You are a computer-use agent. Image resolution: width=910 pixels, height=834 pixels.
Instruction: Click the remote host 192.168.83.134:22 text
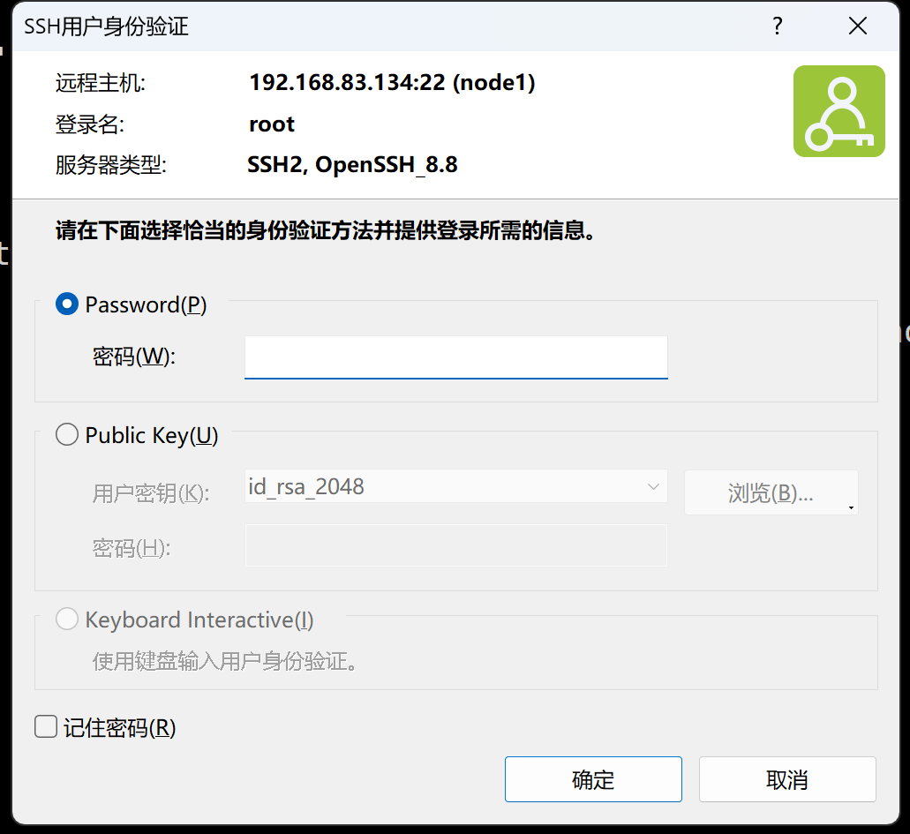pos(392,82)
